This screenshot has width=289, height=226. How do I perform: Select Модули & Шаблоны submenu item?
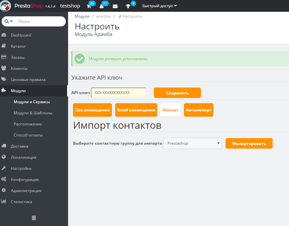[x=33, y=113]
